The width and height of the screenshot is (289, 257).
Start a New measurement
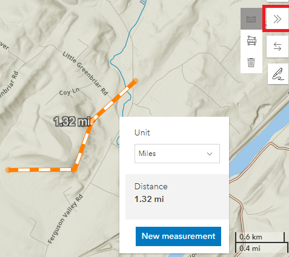tap(178, 236)
